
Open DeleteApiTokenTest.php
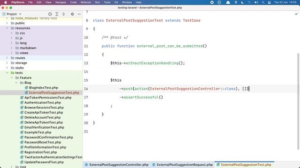tap(44, 122)
